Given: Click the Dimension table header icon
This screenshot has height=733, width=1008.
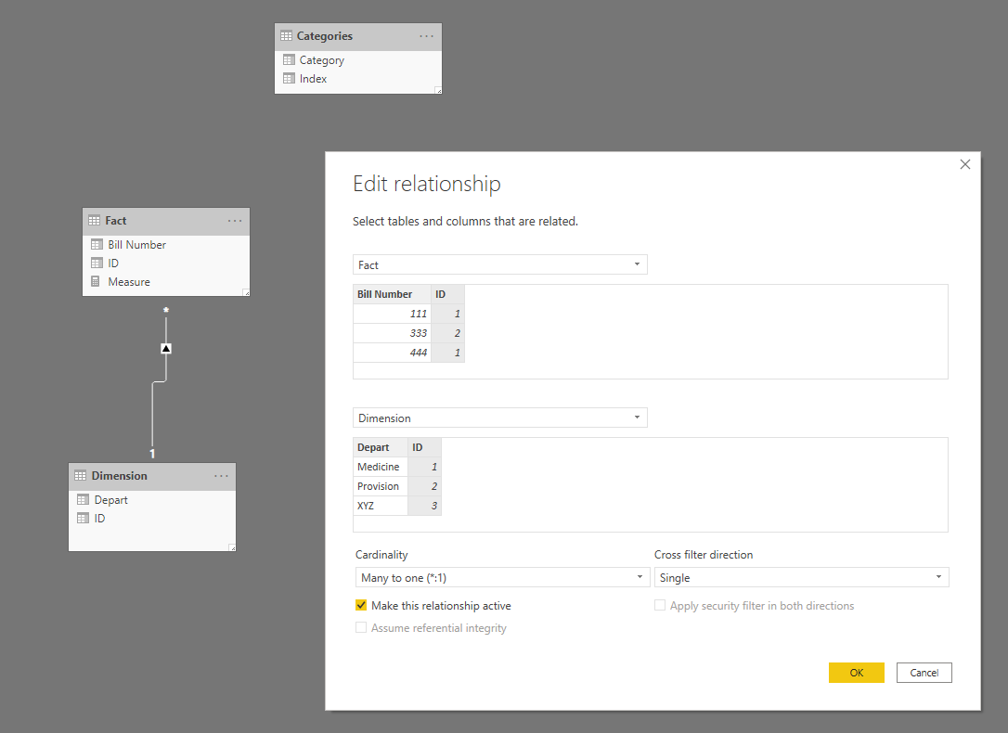Looking at the screenshot, I should (x=81, y=475).
